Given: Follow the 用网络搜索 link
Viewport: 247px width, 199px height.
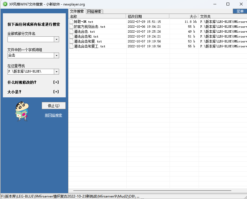Looking at the screenshot, I should tap(54, 115).
